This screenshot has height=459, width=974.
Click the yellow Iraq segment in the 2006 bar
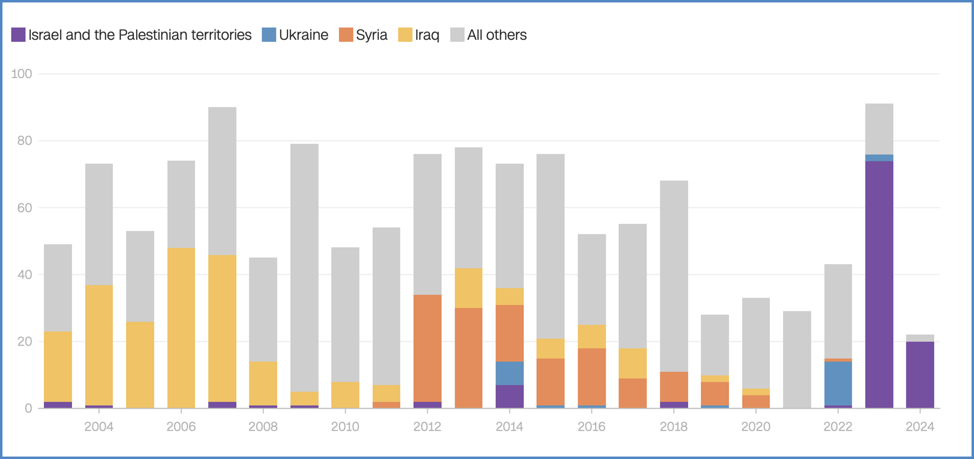[181, 328]
